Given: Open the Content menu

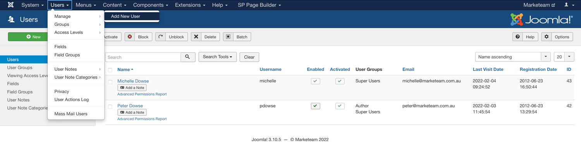Looking at the screenshot, I should tap(115, 5).
